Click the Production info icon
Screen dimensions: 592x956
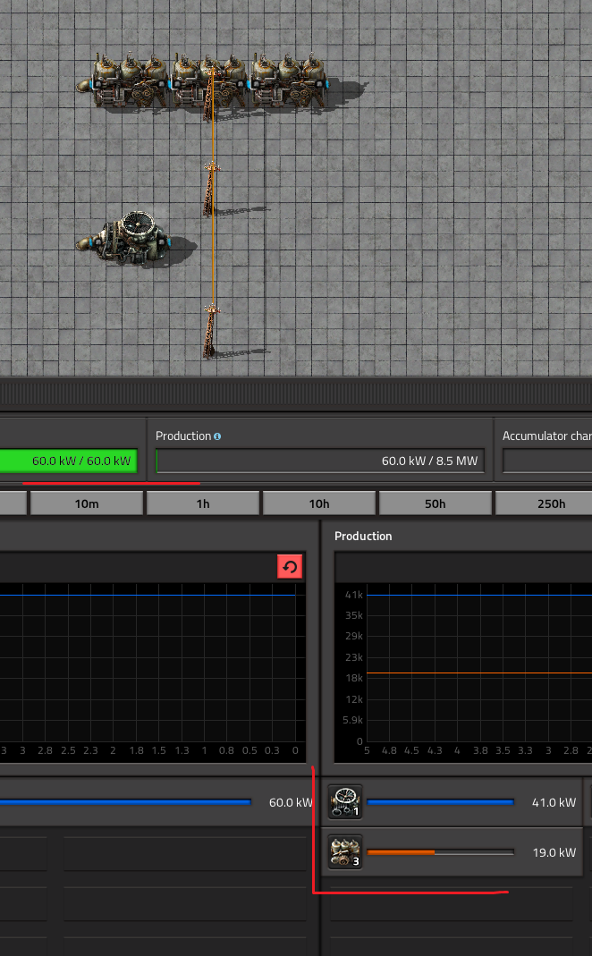click(x=217, y=436)
